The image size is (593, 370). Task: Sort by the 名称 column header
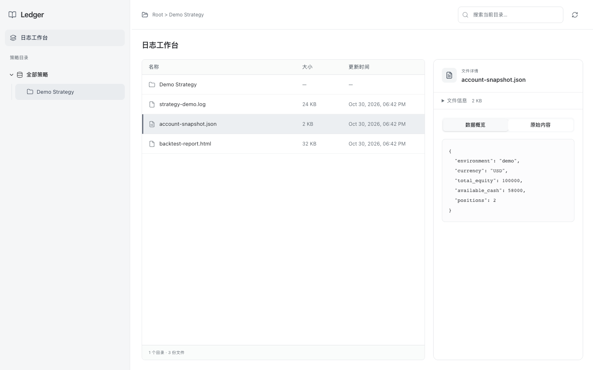click(154, 67)
